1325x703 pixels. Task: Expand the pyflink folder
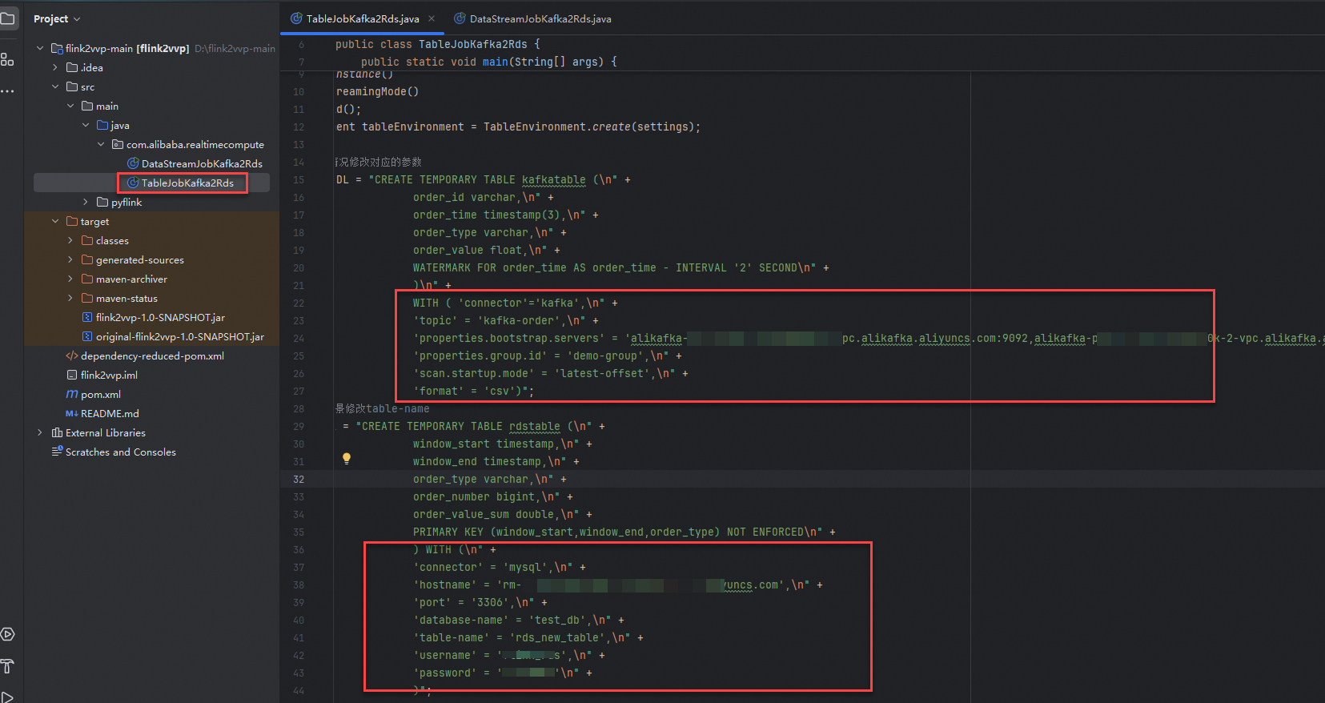pos(86,202)
